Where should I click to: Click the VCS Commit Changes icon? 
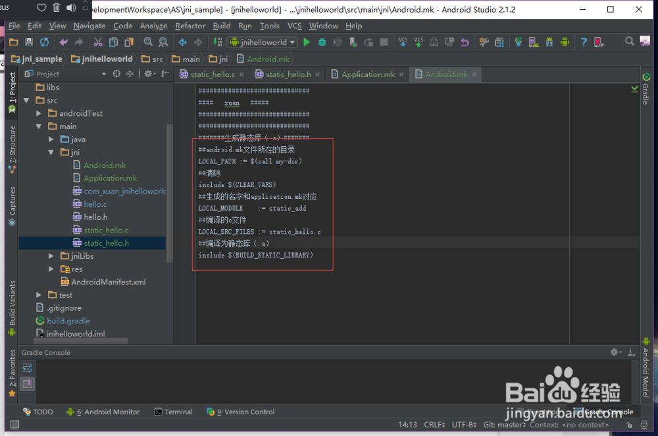coord(418,42)
